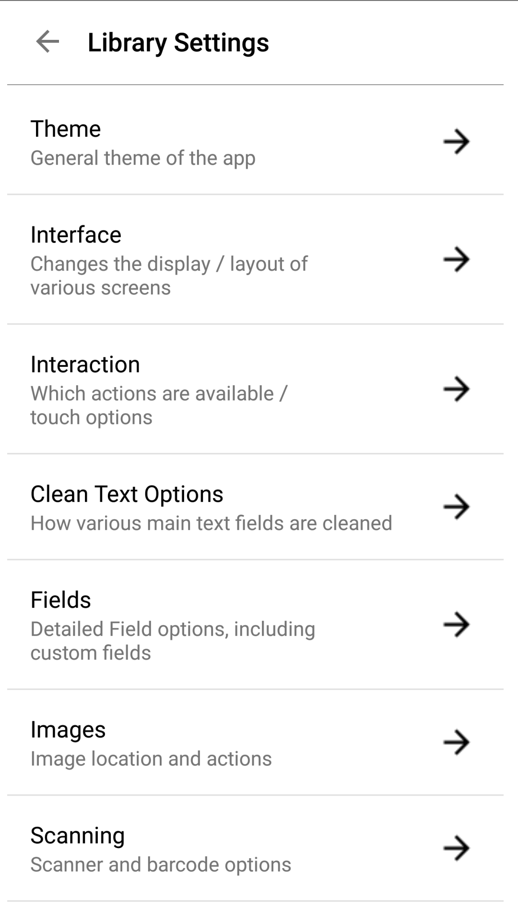Select the Images settings title

[x=68, y=730]
